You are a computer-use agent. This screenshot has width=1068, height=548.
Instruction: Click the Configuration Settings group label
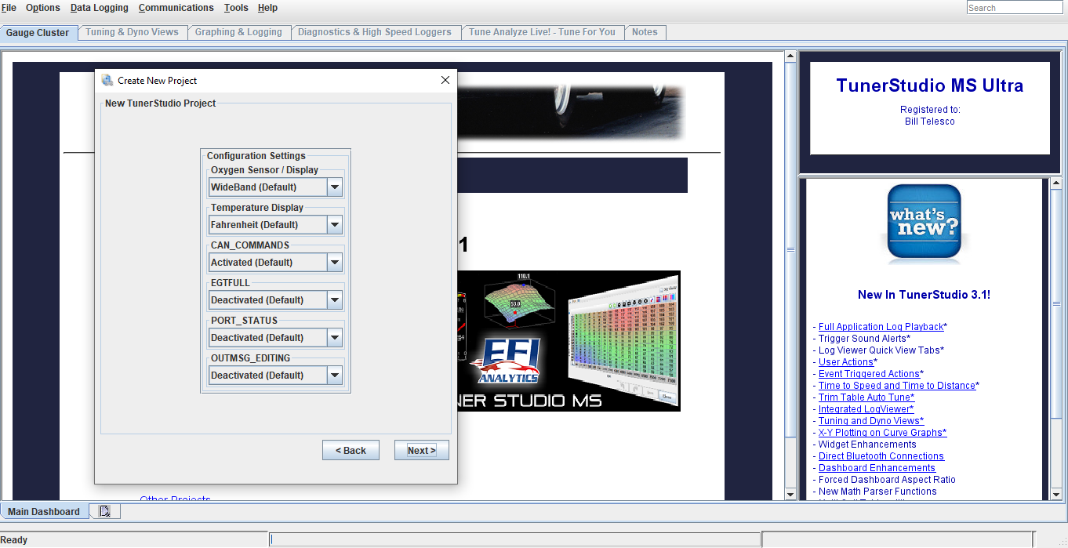click(256, 156)
